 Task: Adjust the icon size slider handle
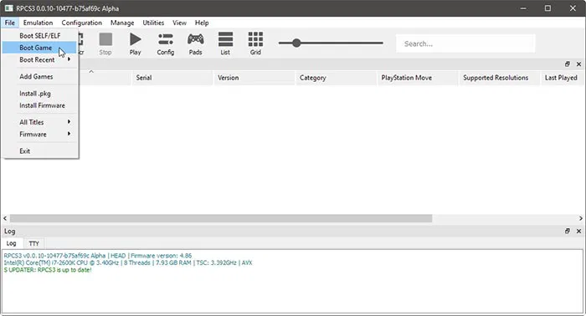pyautogui.click(x=296, y=43)
